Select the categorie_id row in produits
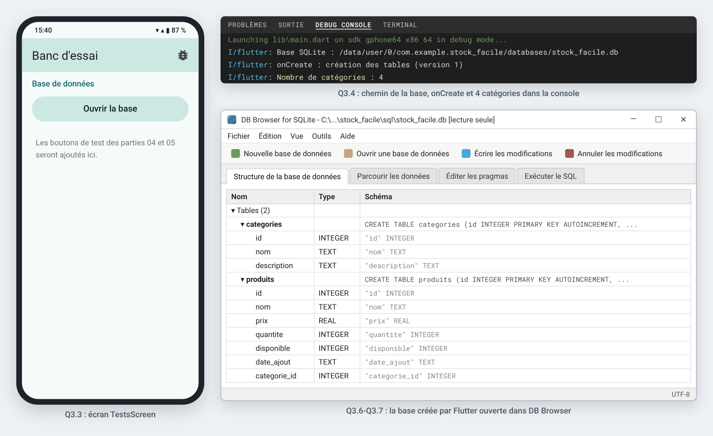This screenshot has width=713, height=436. pos(459,376)
